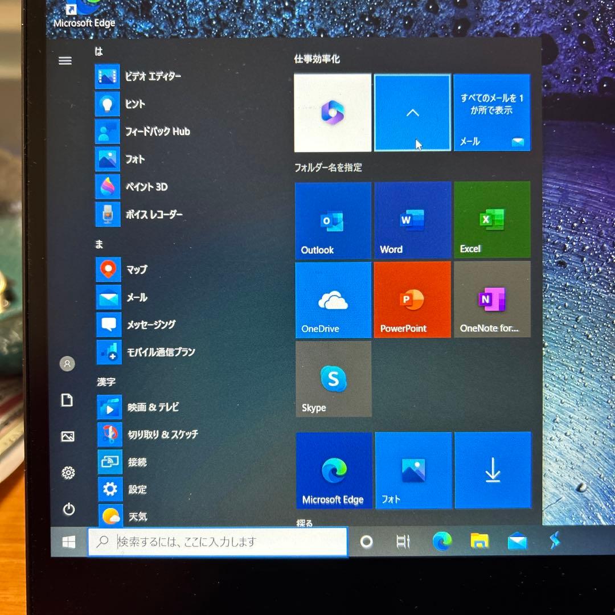Open ボイス レコーダー from the app list
The height and width of the screenshot is (615, 615).
155,215
